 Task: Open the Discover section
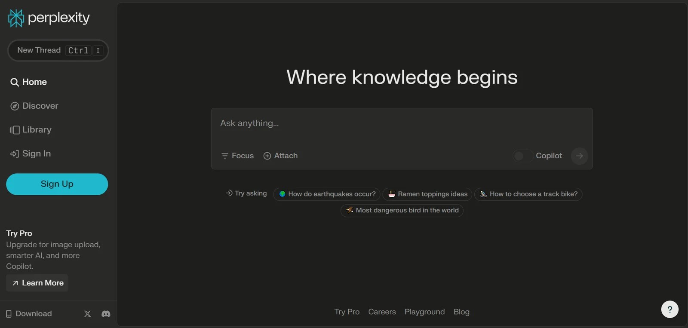point(34,106)
